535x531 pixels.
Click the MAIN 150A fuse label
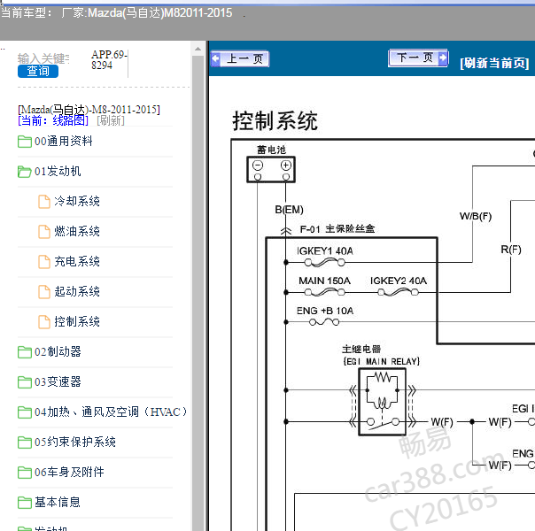coord(324,281)
